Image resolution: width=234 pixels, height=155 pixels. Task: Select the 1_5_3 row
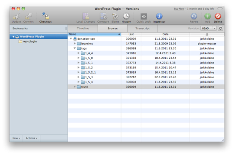click(x=146, y=77)
